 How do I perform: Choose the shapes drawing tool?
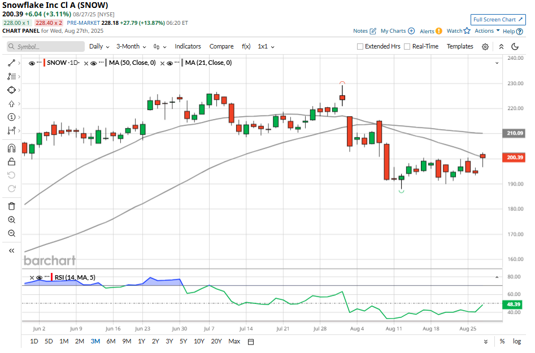[11, 90]
